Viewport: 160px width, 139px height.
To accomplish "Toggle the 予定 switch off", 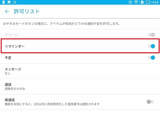I will point(151,57).
